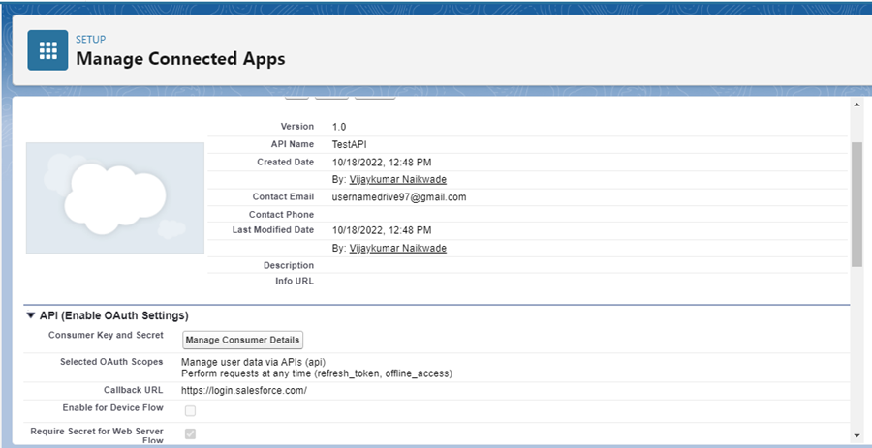Click the Version value 1.0
872x448 pixels.
(x=339, y=127)
